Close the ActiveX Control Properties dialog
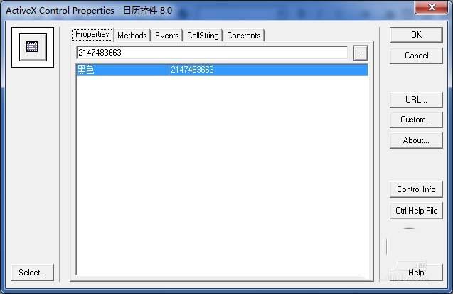The image size is (453, 294). (432, 7)
